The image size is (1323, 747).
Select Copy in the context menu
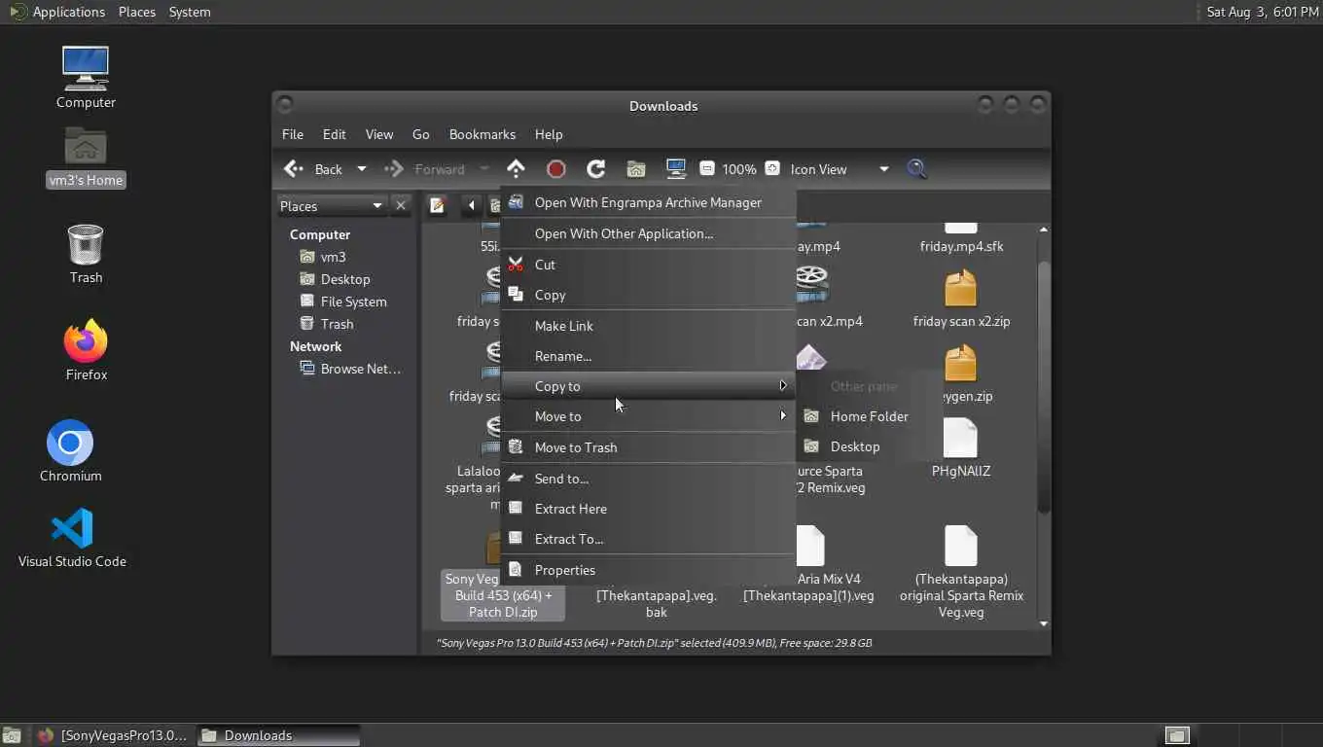tap(648, 295)
